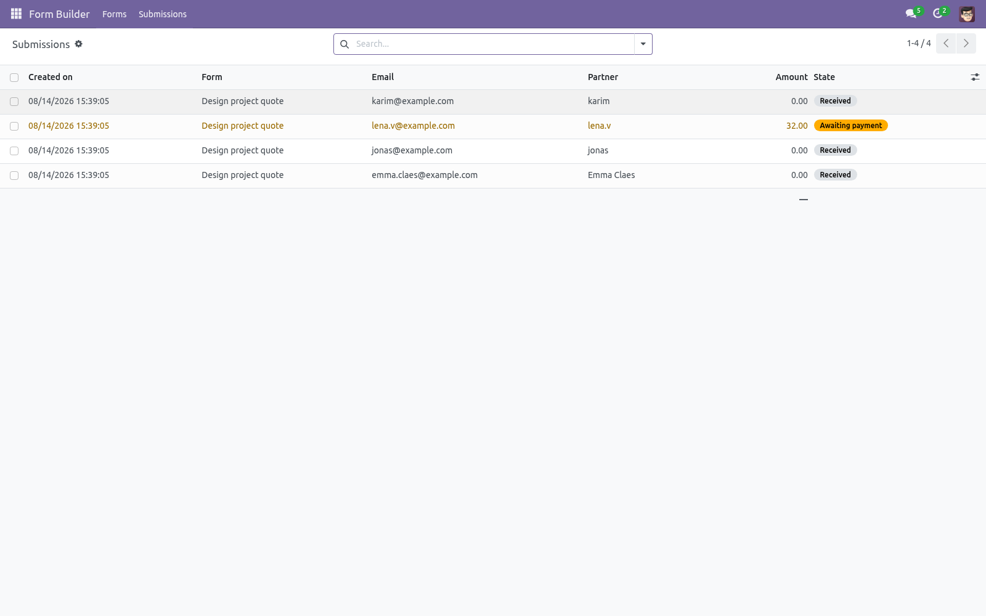The width and height of the screenshot is (986, 616).
Task: Open the jonas@example.com email cell
Action: [x=412, y=150]
